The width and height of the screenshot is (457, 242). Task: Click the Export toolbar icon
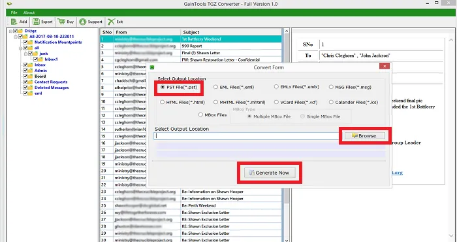coord(36,22)
